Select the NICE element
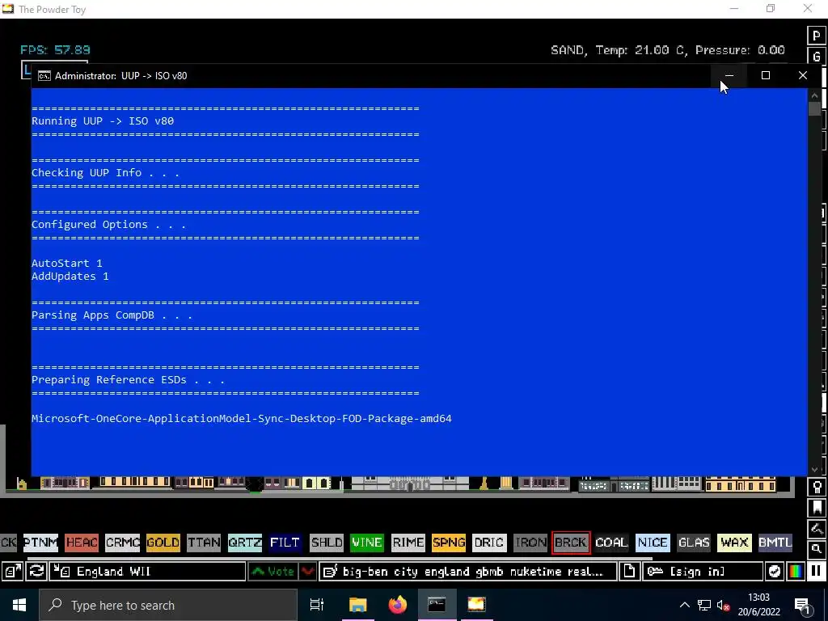828x621 pixels. 653,543
